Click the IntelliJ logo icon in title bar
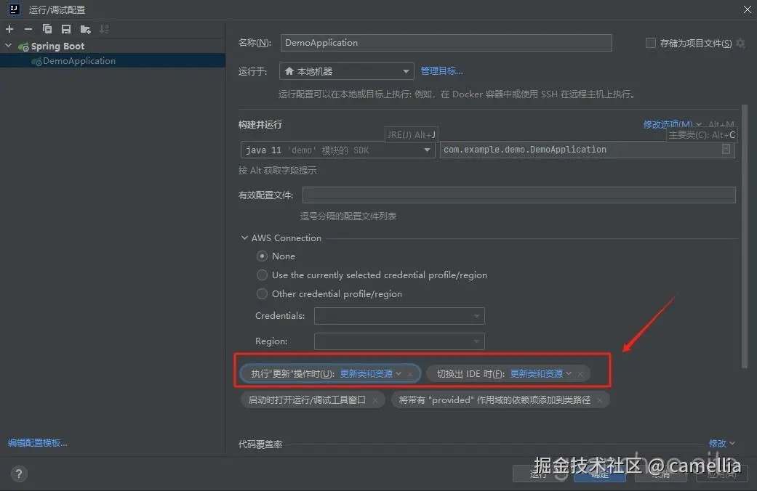Image resolution: width=757 pixels, height=491 pixels. click(x=15, y=9)
